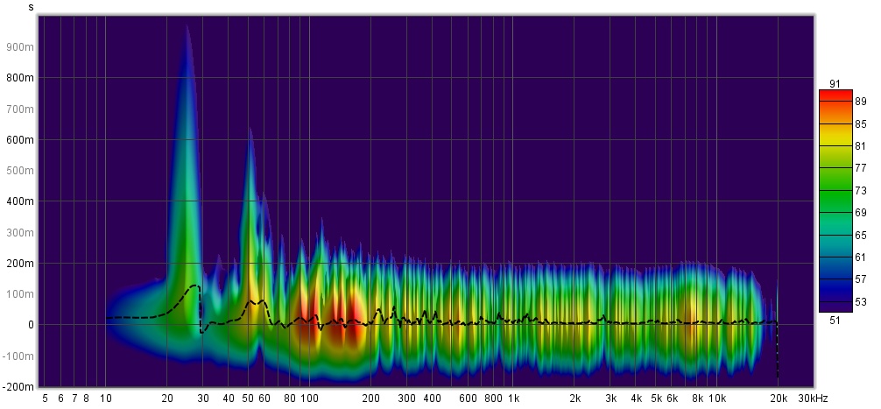Click the 300m label on time axis

click(x=20, y=233)
